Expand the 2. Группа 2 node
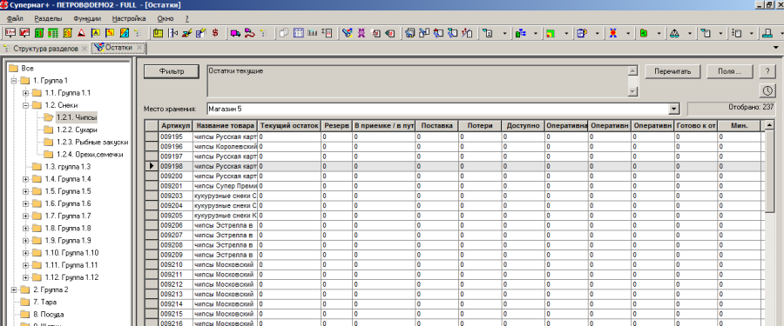The image size is (784, 326). [13, 289]
